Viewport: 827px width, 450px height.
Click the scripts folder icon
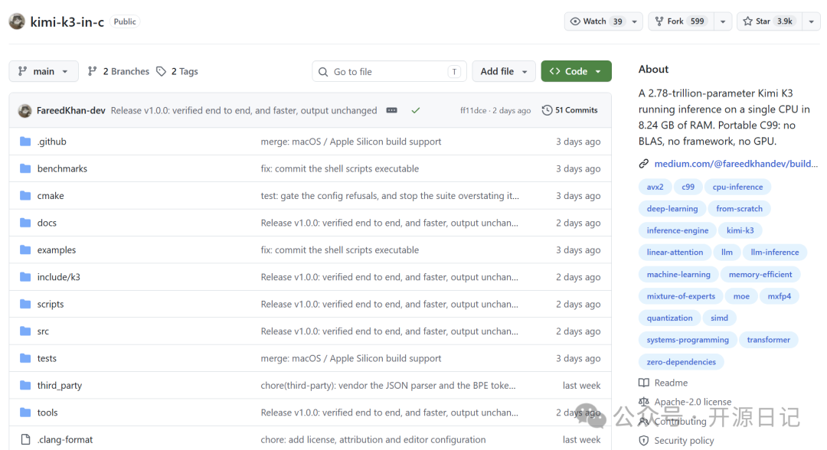[25, 304]
